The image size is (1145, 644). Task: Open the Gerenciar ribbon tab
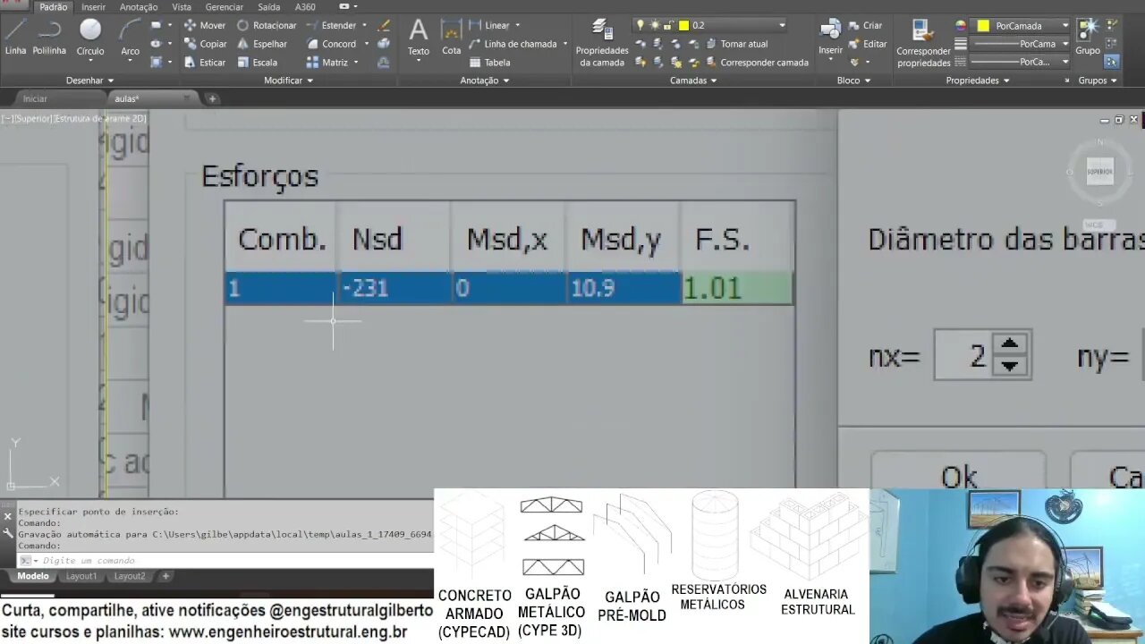tap(225, 7)
